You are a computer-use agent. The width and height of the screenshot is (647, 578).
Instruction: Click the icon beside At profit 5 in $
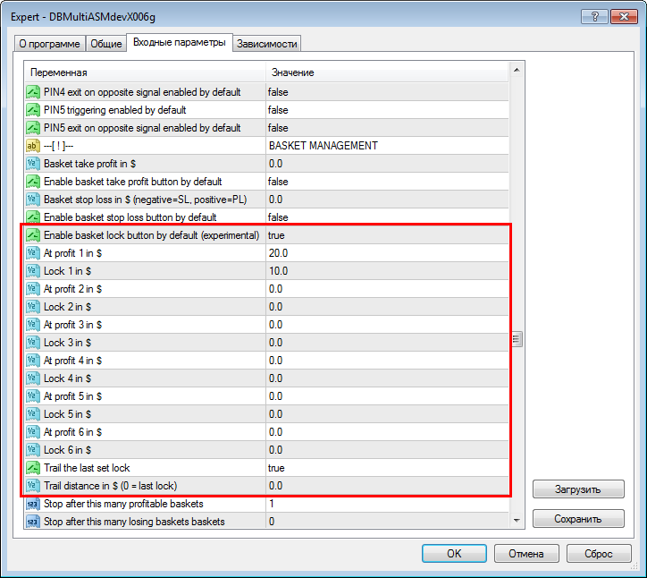[33, 396]
